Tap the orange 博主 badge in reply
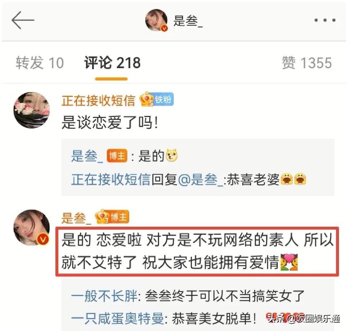 117,156
